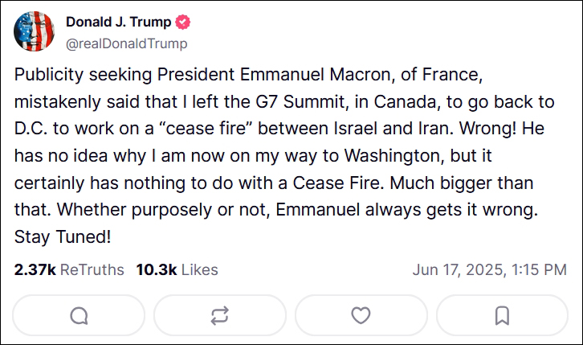ReTruth this post via arrows icon
The width and height of the screenshot is (583, 345).
[220, 315]
